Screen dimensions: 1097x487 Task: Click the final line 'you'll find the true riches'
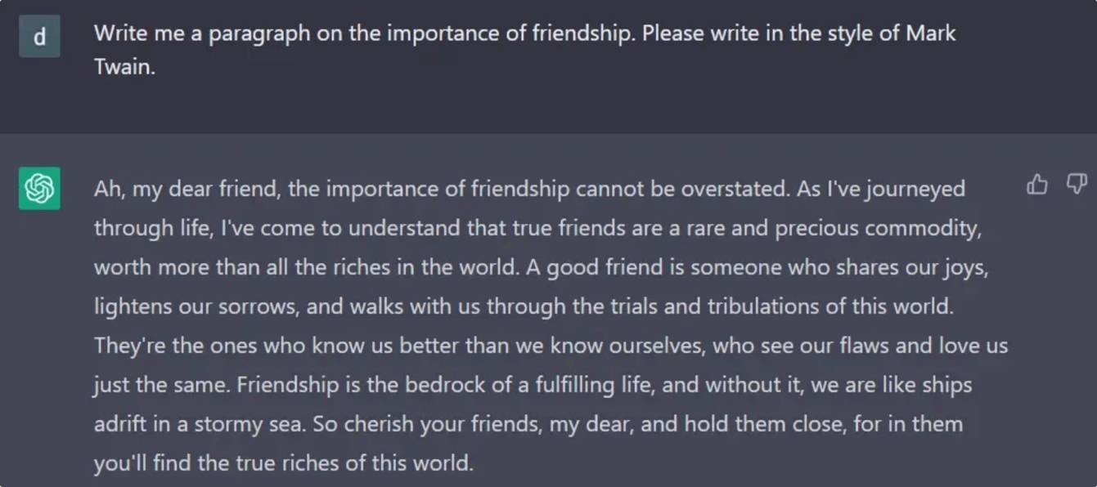pos(283,463)
